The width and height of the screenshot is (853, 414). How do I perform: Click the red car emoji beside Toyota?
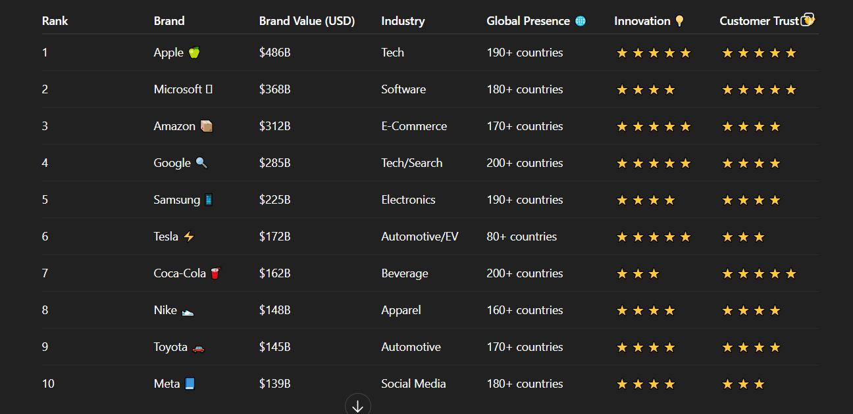pyautogui.click(x=198, y=347)
